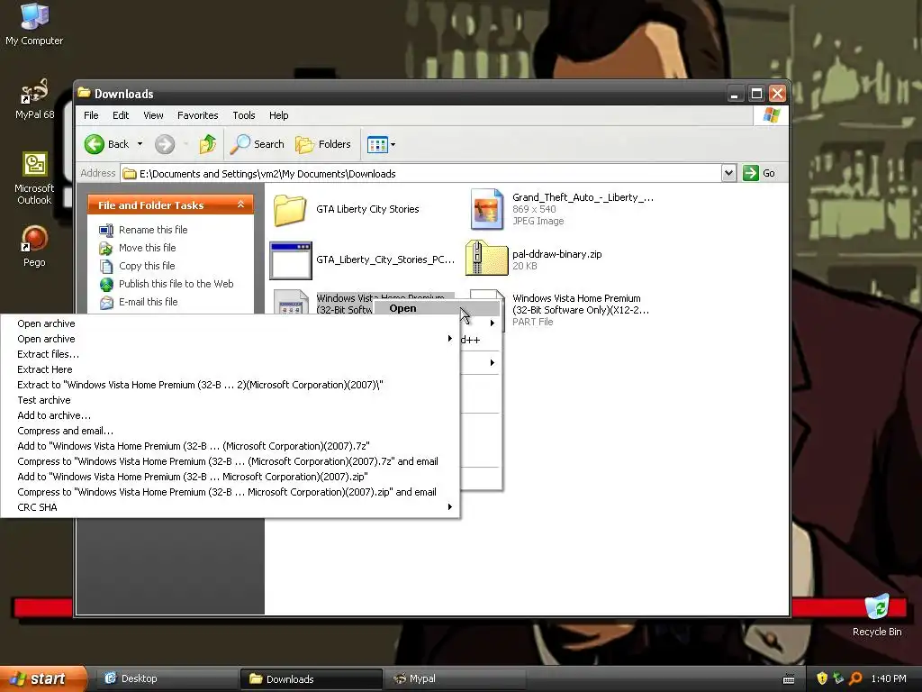Expand the Views dropdown arrow
Viewport: 922px width, 692px height.
pos(393,144)
